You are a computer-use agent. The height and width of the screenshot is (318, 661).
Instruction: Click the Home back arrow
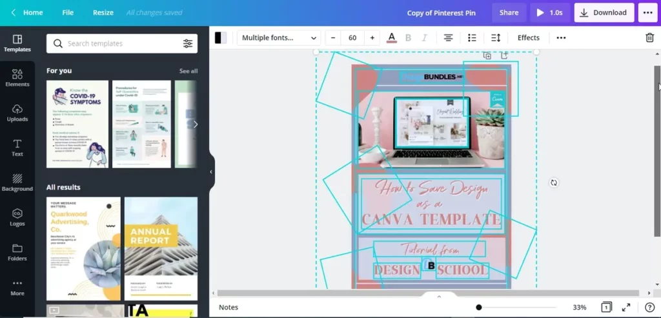(13, 13)
